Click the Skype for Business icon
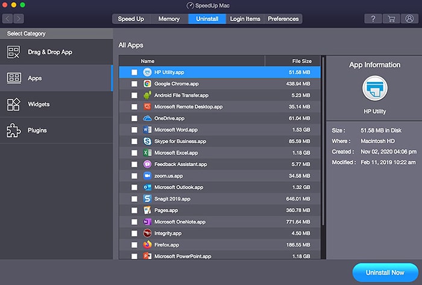The width and height of the screenshot is (422, 285). 147,141
